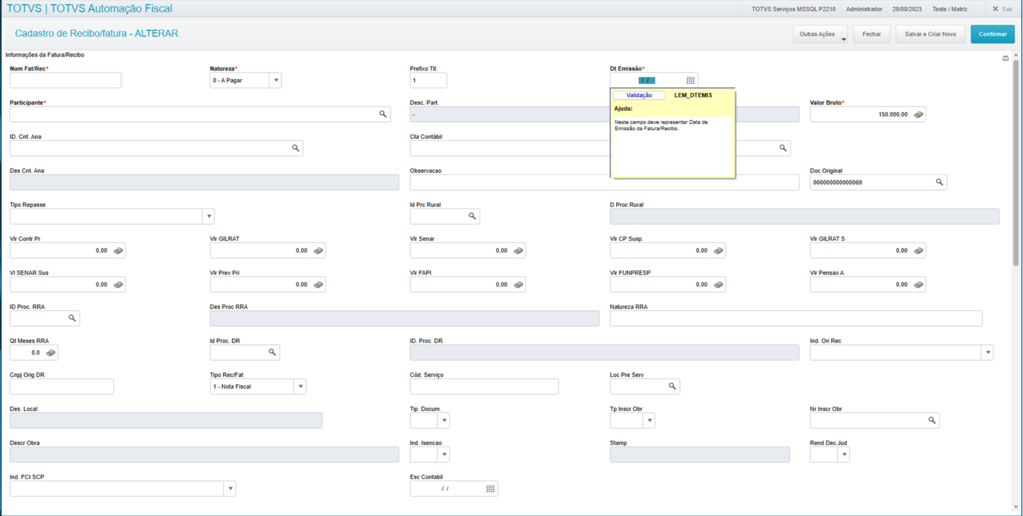The height and width of the screenshot is (516, 1023).
Task: Click the Cód. Serviço input field
Action: tap(484, 387)
